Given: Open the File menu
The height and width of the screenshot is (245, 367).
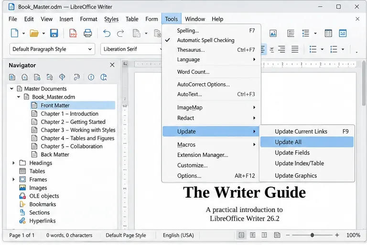Looking at the screenshot, I should [12, 19].
